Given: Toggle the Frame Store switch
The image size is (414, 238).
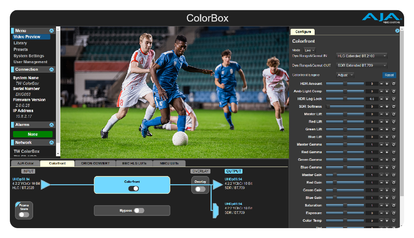Looking at the screenshot, I should [24, 215].
